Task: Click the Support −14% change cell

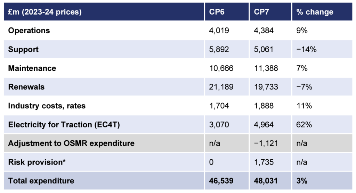Action: (x=306, y=49)
